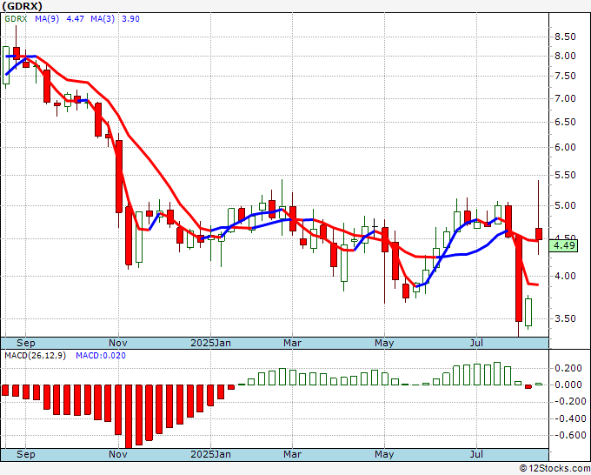Screen dimensions: 591x475
Task: Click the (GDRX) chart title
Action: 22,6
